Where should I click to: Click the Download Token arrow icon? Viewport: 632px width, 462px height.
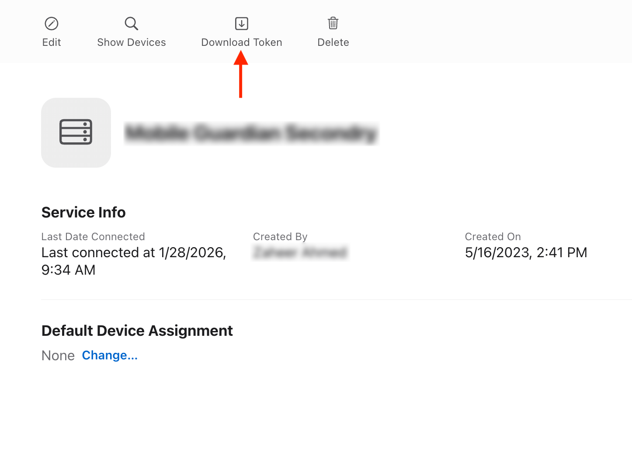coord(241,24)
